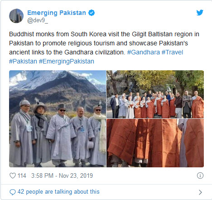Viewport: 212px width, 200px height.
Task: Open close-up photo of orange robes
Action: pyautogui.click(x=155, y=143)
